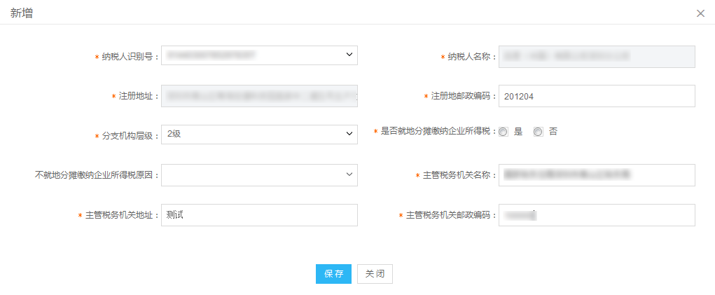Select 是 radio for 是否就地分摊缴纳企业所得税
This screenshot has height=295, width=715.
tap(504, 132)
